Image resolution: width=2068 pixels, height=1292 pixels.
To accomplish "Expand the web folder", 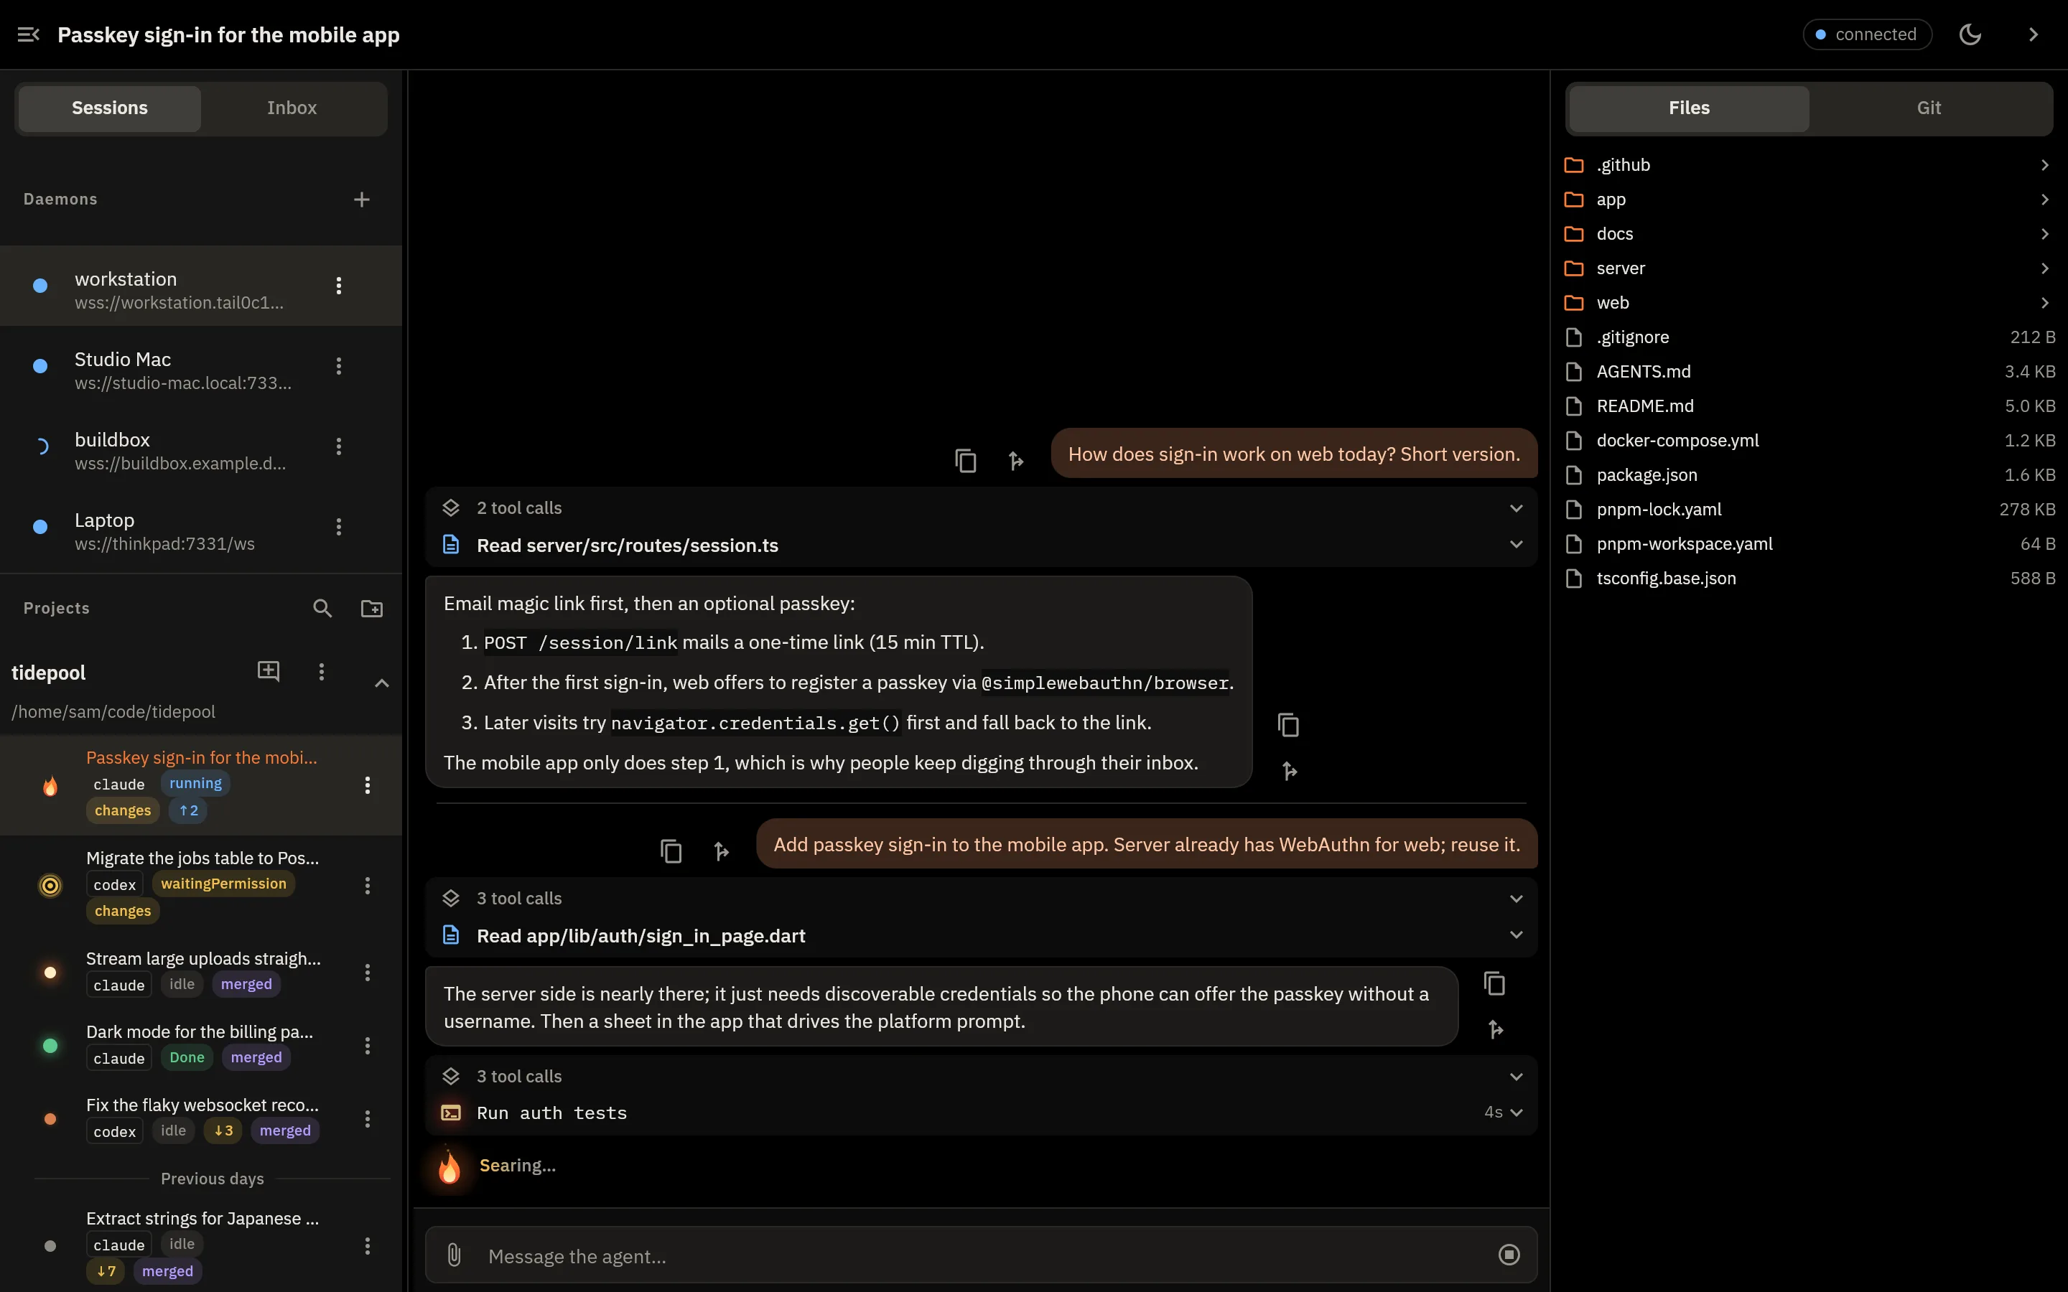I will coord(1809,302).
